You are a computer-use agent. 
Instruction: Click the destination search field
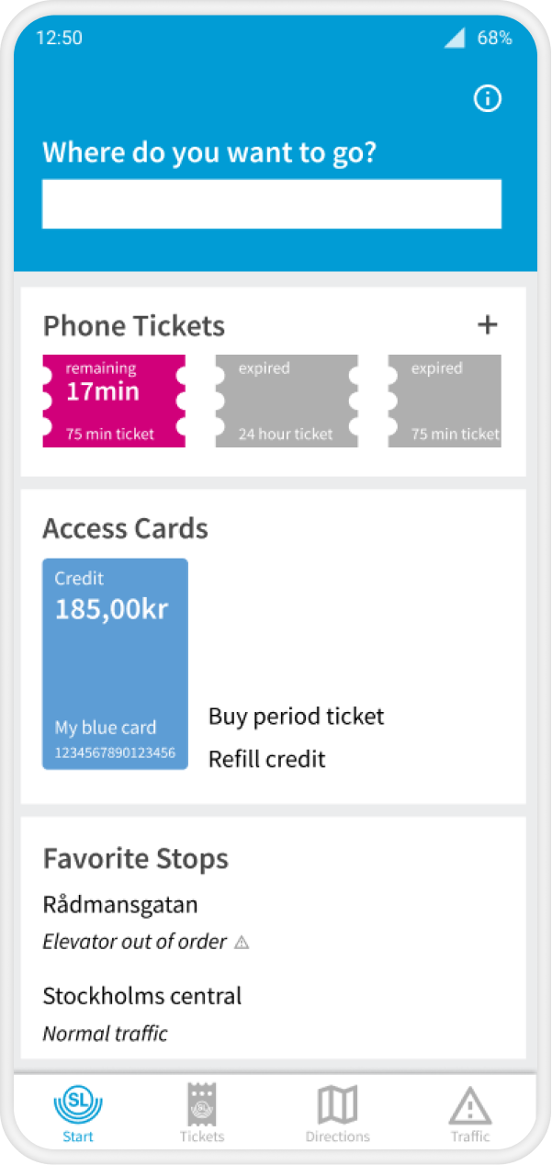[271, 203]
